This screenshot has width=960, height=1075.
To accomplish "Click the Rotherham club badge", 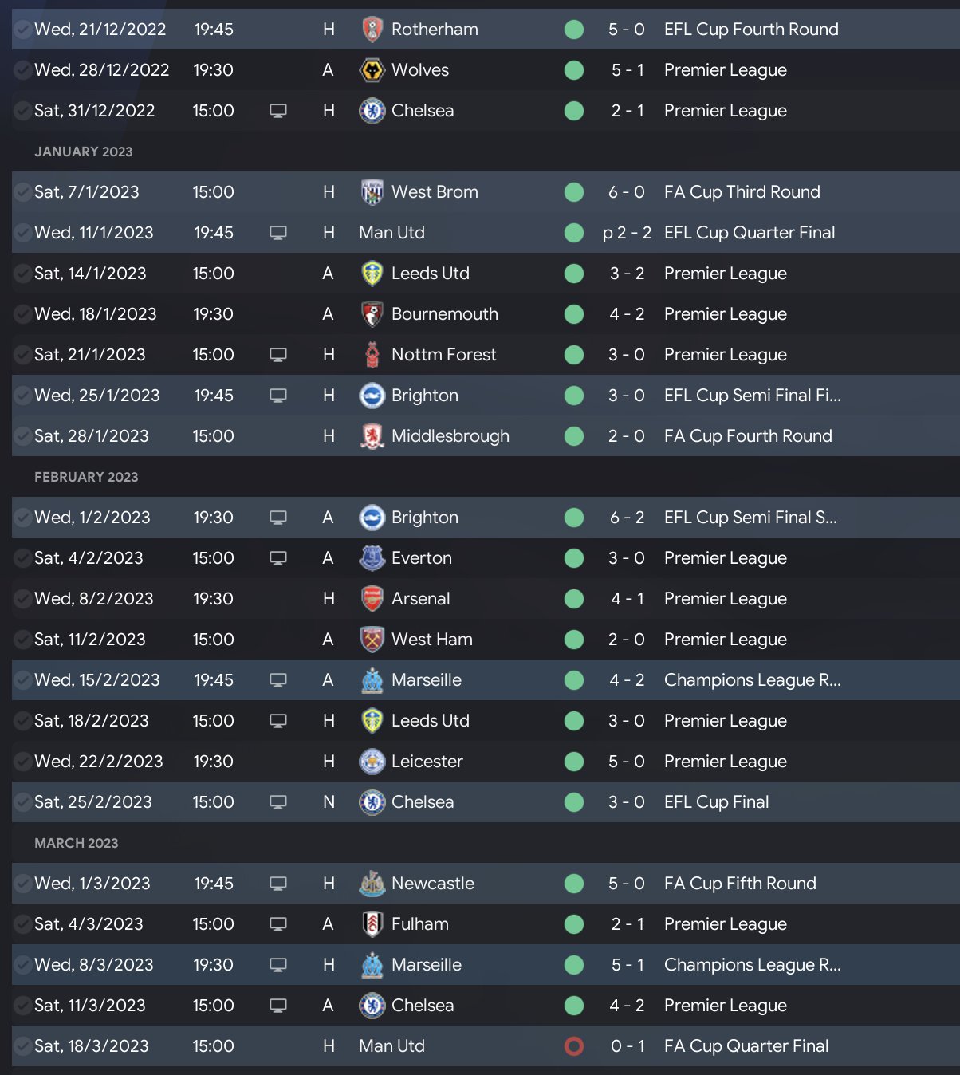I will [372, 30].
